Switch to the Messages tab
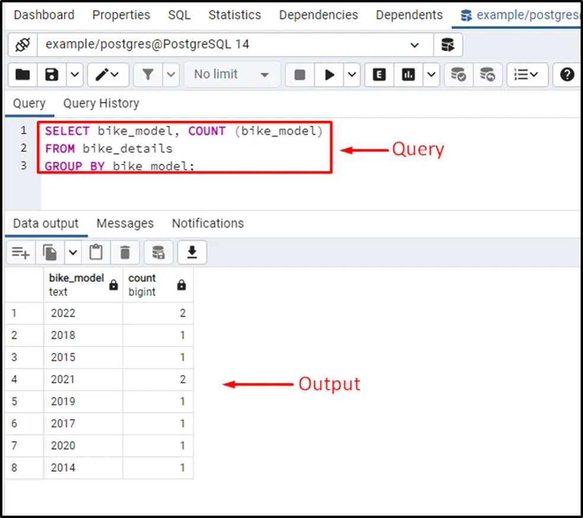The image size is (583, 518). coord(125,223)
